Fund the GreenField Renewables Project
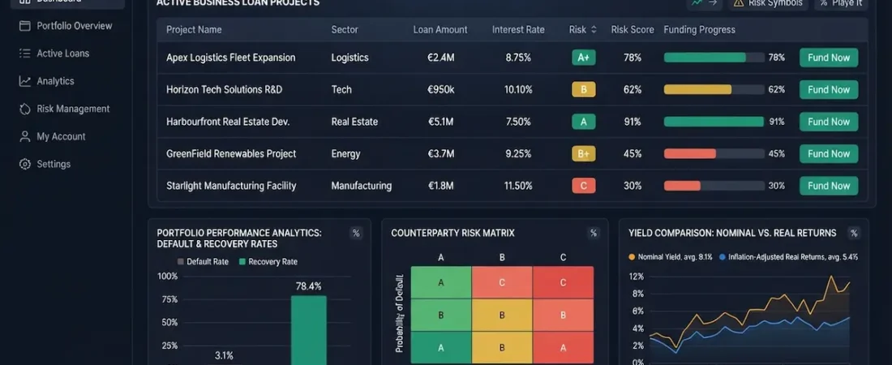The height and width of the screenshot is (365, 892). pos(829,154)
